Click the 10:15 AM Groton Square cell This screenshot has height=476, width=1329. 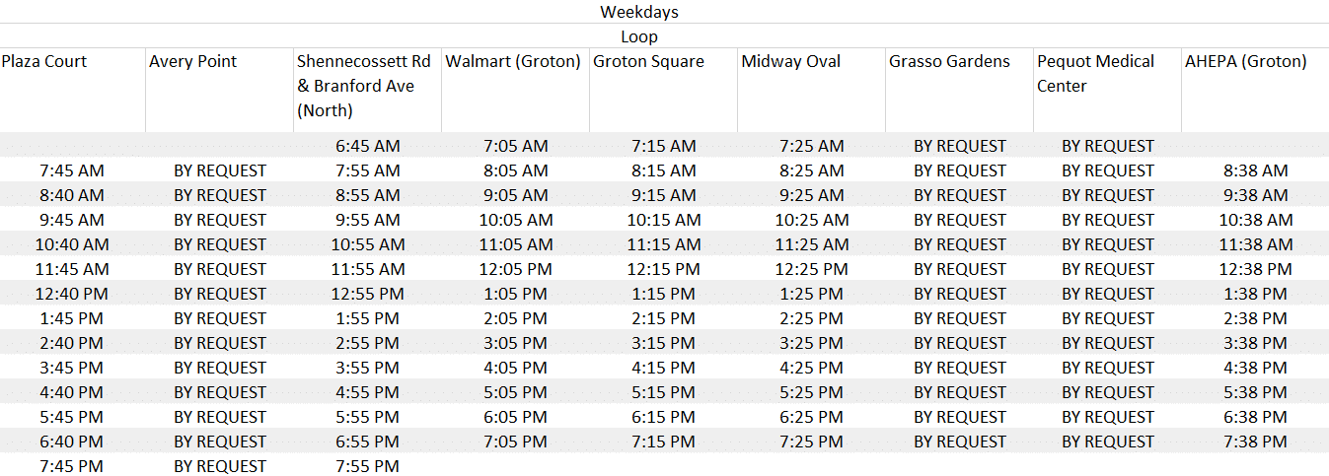(664, 220)
